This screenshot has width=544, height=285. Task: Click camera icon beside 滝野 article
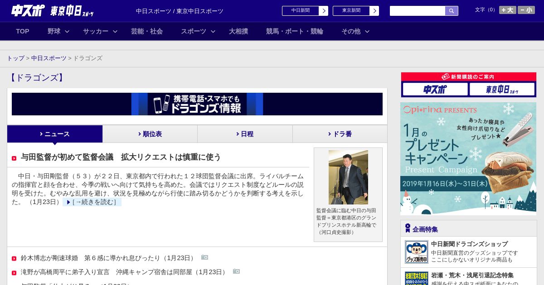237,271
